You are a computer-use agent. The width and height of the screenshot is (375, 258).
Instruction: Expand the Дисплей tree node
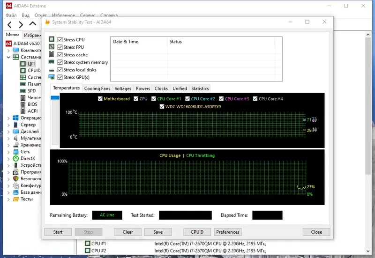click(8, 132)
